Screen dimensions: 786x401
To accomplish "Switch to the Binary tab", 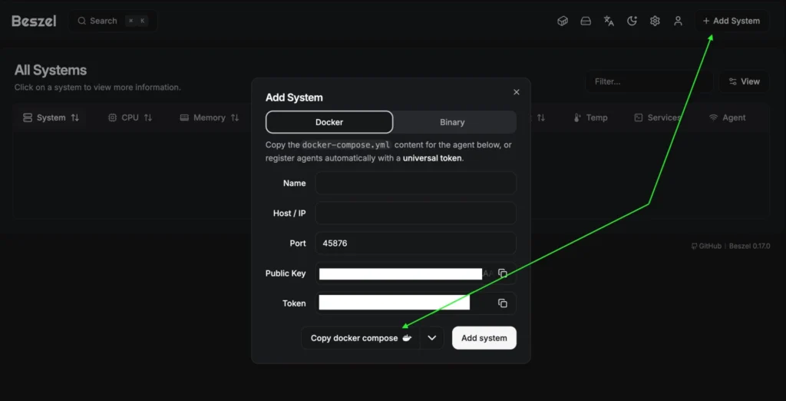I will [452, 122].
